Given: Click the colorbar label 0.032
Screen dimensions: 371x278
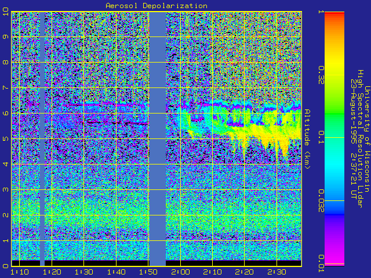Looking at the screenshot, I should [321, 201].
